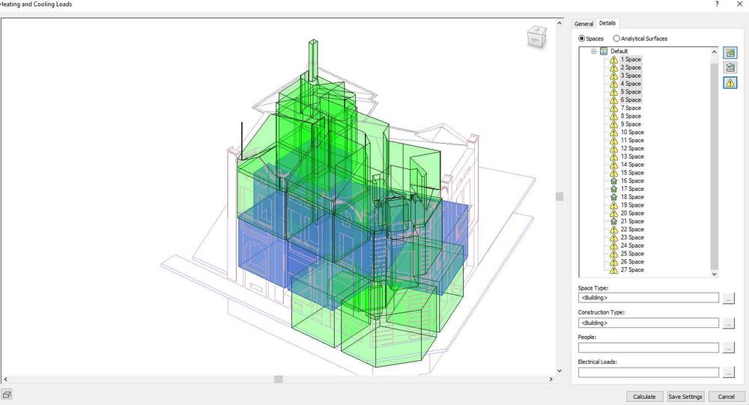This screenshot has width=749, height=405.
Task: Select 5 Space in the tree
Action: pos(631,92)
